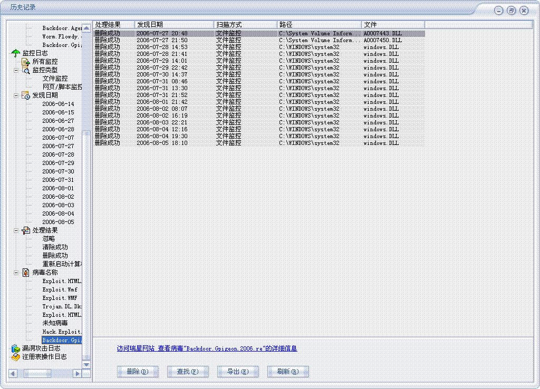Image resolution: width=540 pixels, height=389 pixels.
Task: Click tree horizontal scrollbar right arrow
Action: pyautogui.click(x=78, y=374)
